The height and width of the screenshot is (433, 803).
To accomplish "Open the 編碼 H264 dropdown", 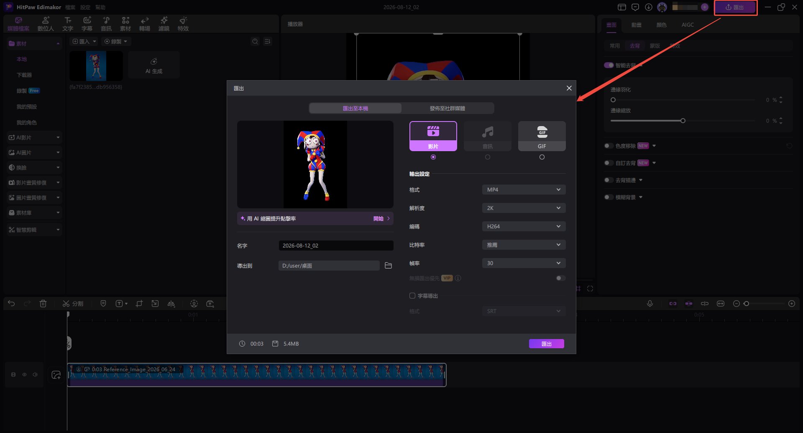I will pos(524,226).
